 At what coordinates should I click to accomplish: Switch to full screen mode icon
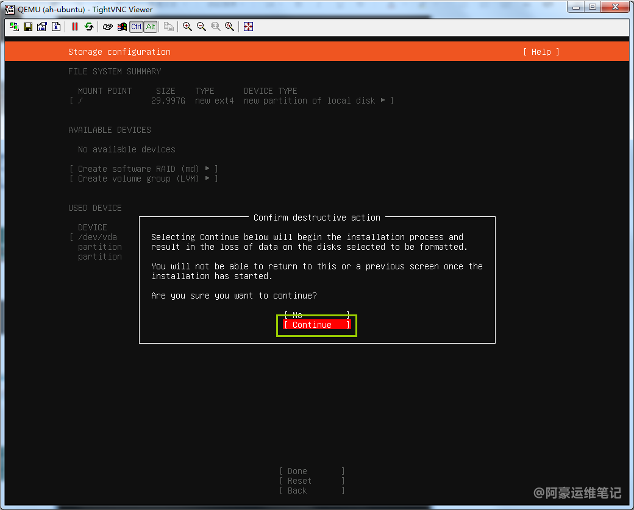point(248,27)
